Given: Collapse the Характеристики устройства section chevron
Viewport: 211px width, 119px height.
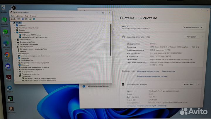Looking at the screenshot, I should [202, 37].
